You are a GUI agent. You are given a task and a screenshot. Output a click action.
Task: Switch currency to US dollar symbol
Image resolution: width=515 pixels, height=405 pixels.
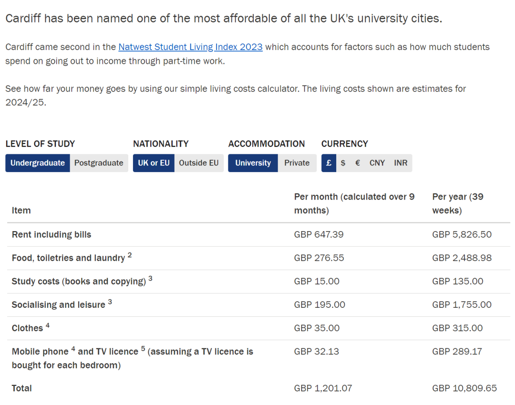343,163
